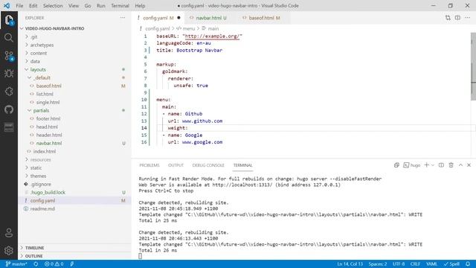
Task: Change the YAML language mode
Action: pyautogui.click(x=431, y=264)
